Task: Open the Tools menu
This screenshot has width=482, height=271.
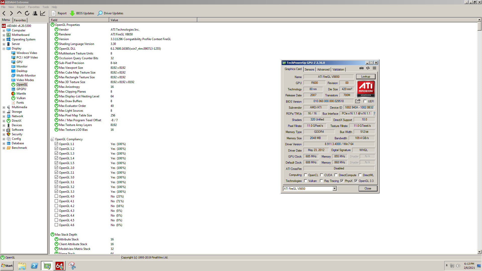Action: pos(46,7)
